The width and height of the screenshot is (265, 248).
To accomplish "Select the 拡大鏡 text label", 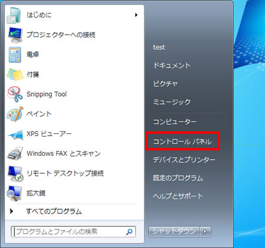I will [x=36, y=193].
